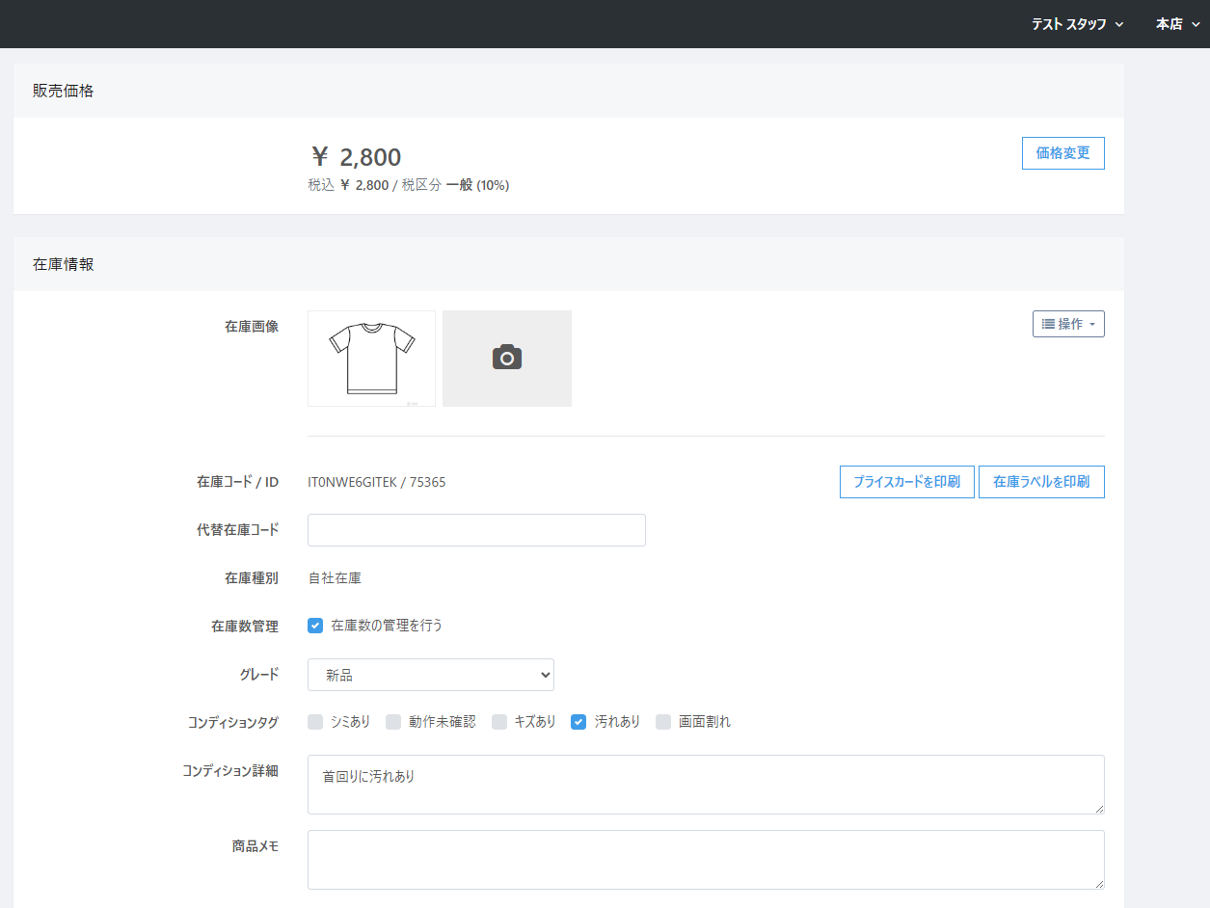Check the 動作未確認 condition tag
The width and height of the screenshot is (1210, 908).
click(393, 722)
